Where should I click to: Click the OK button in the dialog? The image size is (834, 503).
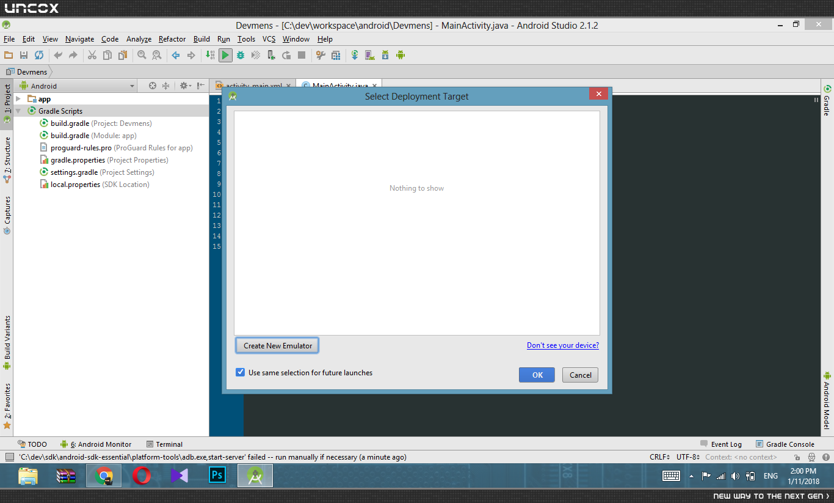(x=537, y=375)
